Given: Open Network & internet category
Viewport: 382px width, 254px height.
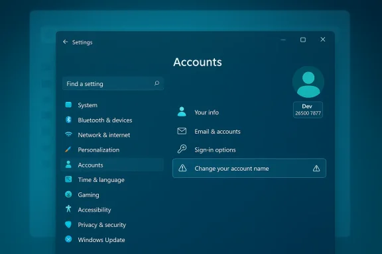Looking at the screenshot, I should (x=104, y=135).
